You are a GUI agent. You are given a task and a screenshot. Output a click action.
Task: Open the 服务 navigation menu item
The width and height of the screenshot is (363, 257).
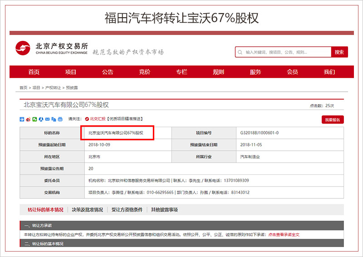pos(255,72)
